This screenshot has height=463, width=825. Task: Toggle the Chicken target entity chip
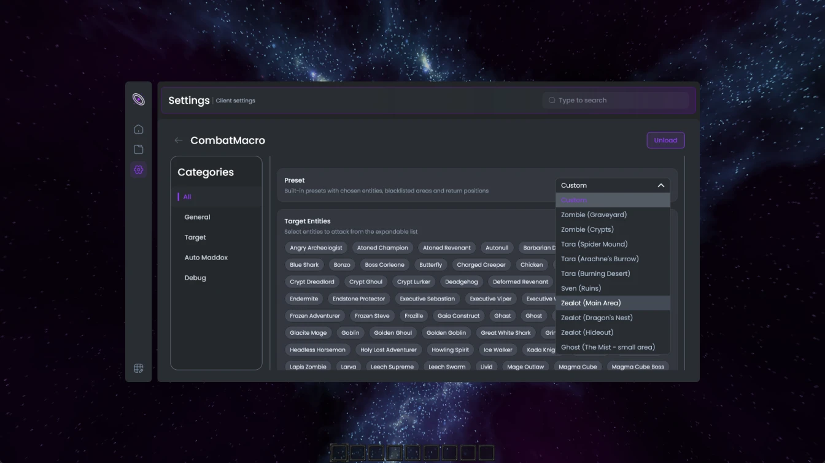[532, 264]
